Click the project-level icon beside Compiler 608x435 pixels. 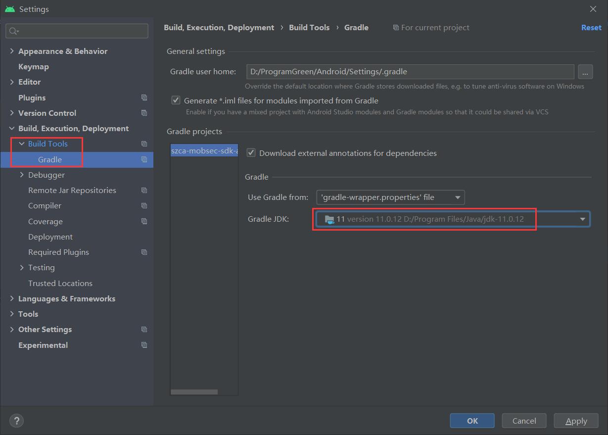pos(144,205)
